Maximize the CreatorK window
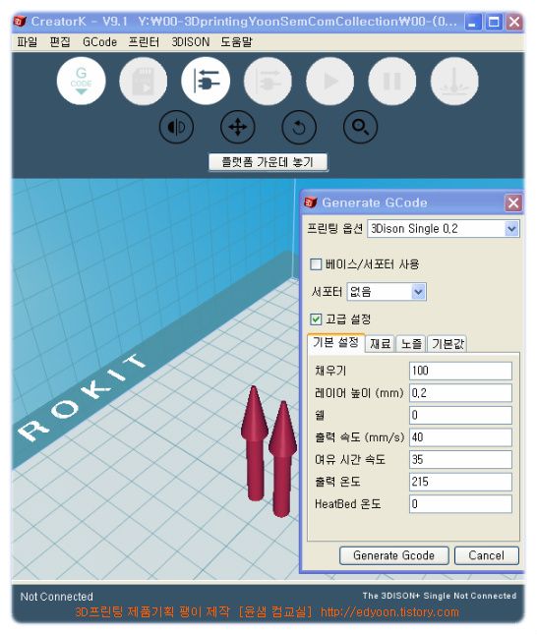This screenshot has height=635, width=537. (x=494, y=22)
